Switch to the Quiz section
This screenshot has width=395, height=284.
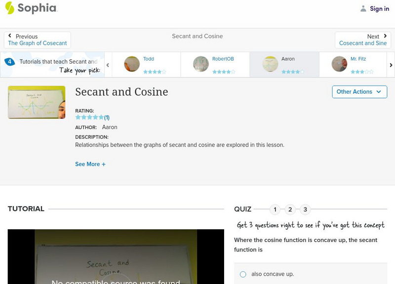(242, 209)
